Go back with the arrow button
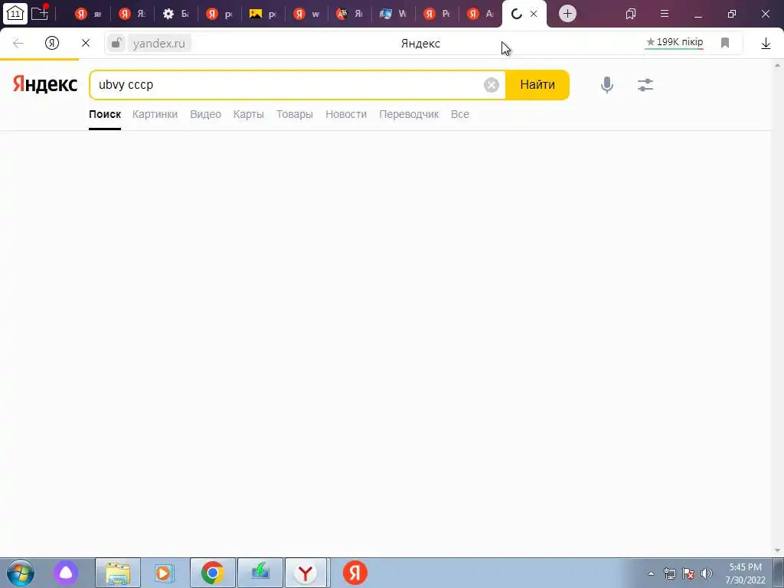The width and height of the screenshot is (784, 588). tap(18, 44)
